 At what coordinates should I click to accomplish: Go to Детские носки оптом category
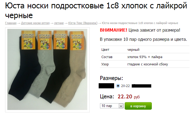[35, 23]
